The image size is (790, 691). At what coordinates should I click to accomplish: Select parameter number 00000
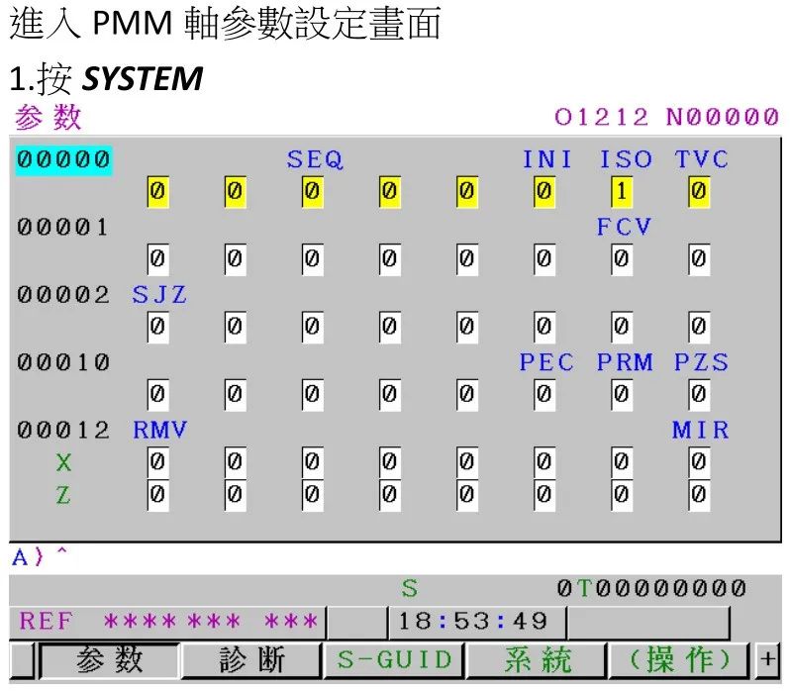pos(63,160)
